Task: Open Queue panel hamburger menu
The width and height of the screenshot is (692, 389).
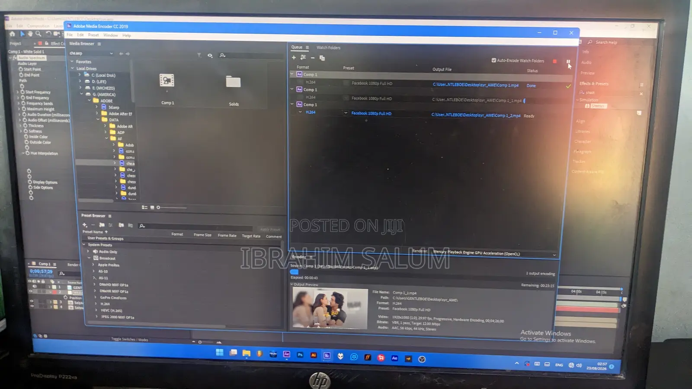Action: [307, 48]
